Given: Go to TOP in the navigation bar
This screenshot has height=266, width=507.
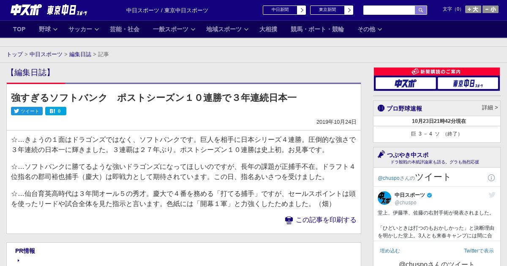Looking at the screenshot, I should click(19, 29).
